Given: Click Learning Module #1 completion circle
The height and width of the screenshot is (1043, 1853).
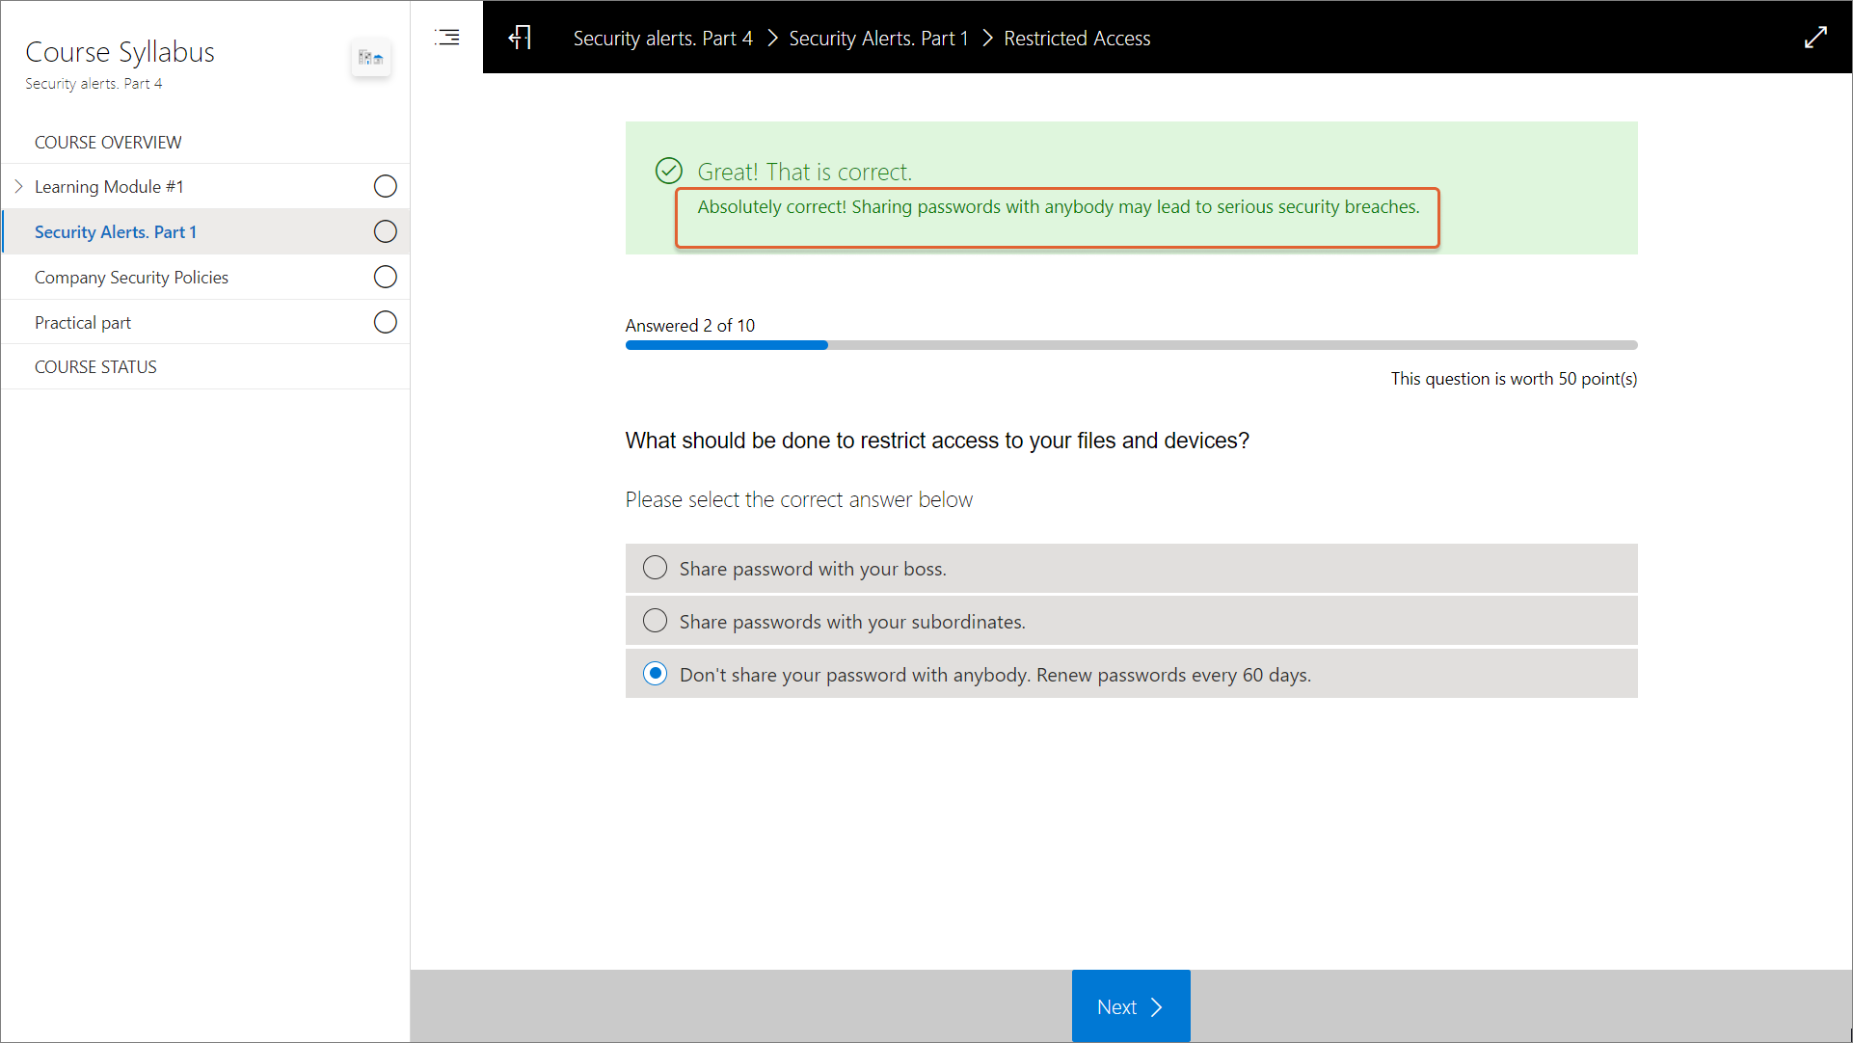Looking at the screenshot, I should pos(385,186).
